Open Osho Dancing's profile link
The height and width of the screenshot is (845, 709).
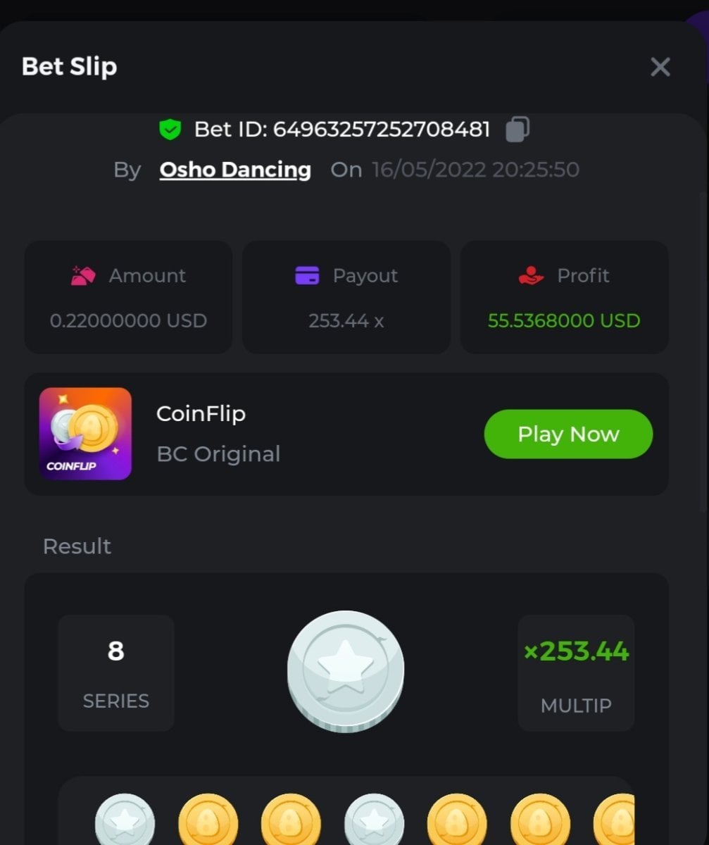click(x=235, y=170)
